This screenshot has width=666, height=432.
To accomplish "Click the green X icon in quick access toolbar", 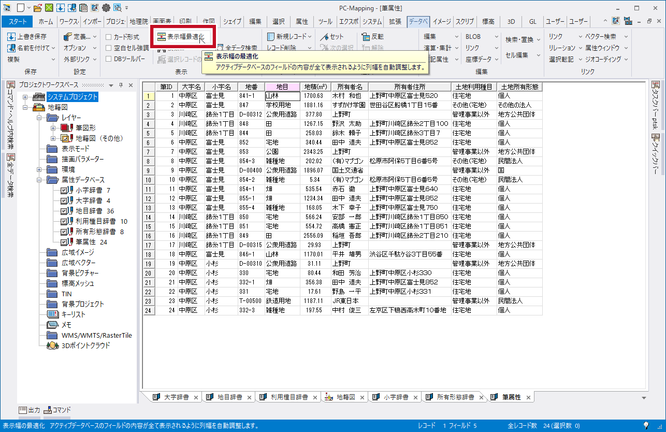I will coord(48,8).
